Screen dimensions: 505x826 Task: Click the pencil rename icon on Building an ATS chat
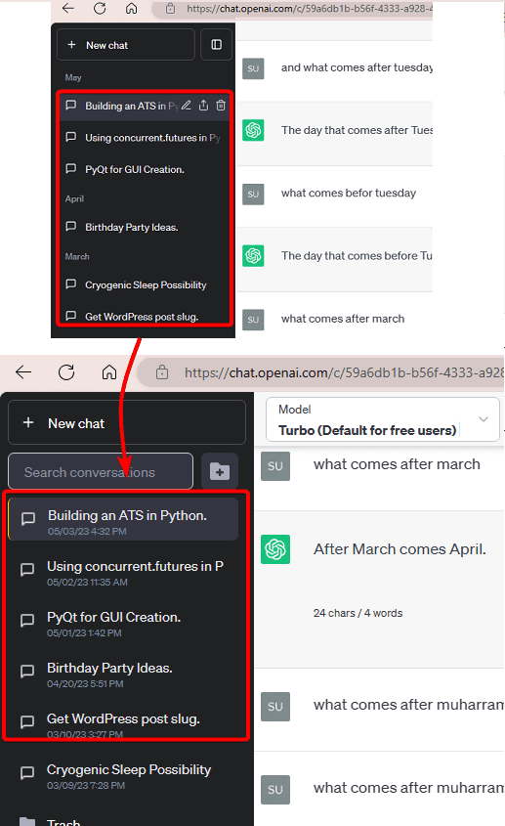point(187,106)
